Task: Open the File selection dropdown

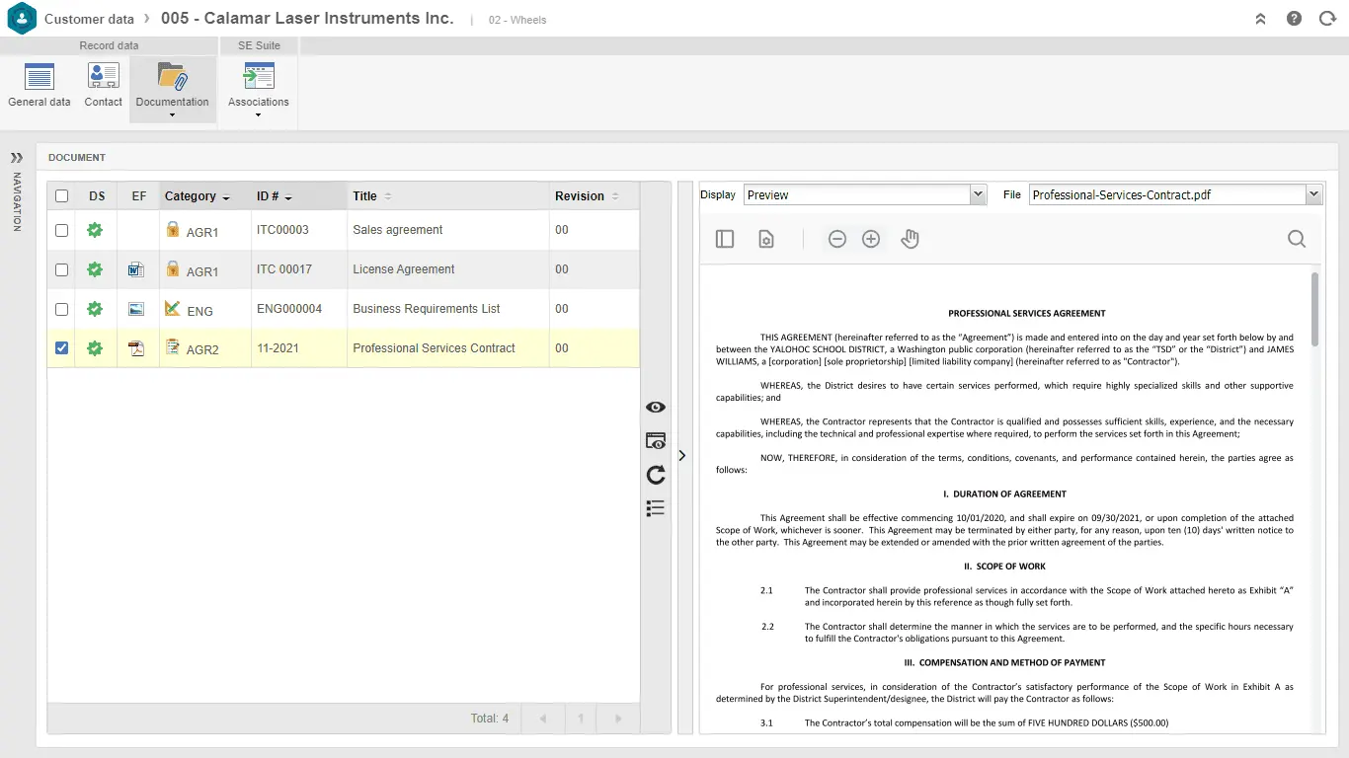Action: [x=1312, y=195]
